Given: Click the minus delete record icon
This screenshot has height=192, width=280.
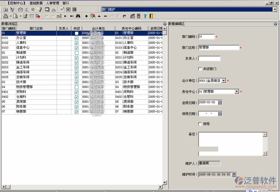Looking at the screenshot, I should coord(105,16).
